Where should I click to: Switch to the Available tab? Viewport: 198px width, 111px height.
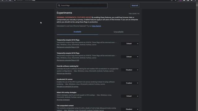click(x=77, y=32)
